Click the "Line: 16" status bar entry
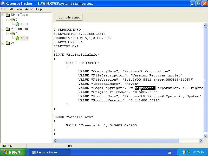This screenshot has height=156, width=208. pos(6,146)
